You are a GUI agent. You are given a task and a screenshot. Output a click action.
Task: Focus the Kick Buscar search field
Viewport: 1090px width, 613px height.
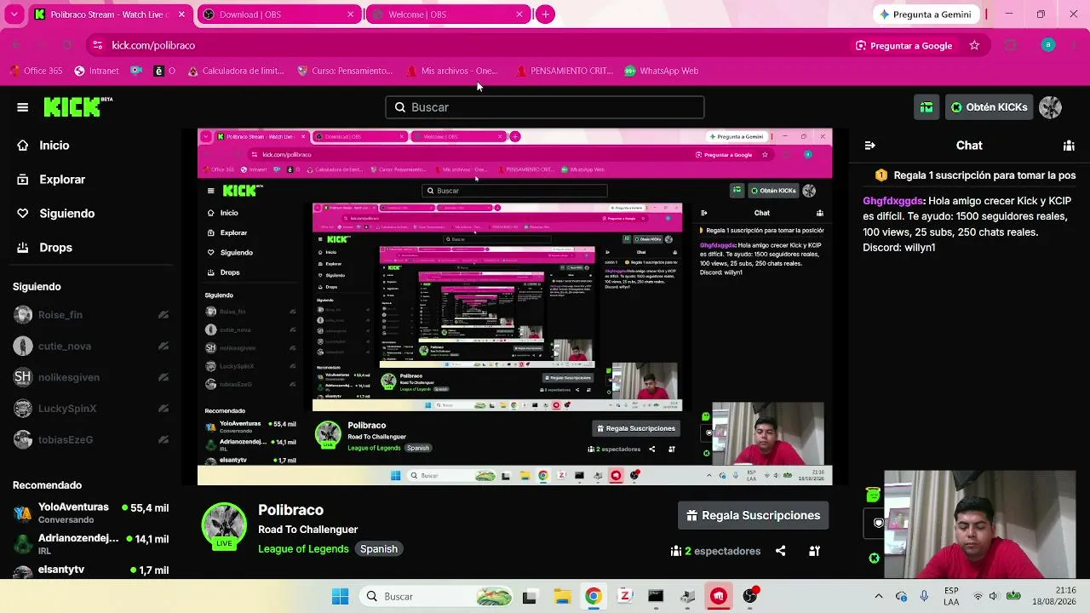click(x=545, y=107)
